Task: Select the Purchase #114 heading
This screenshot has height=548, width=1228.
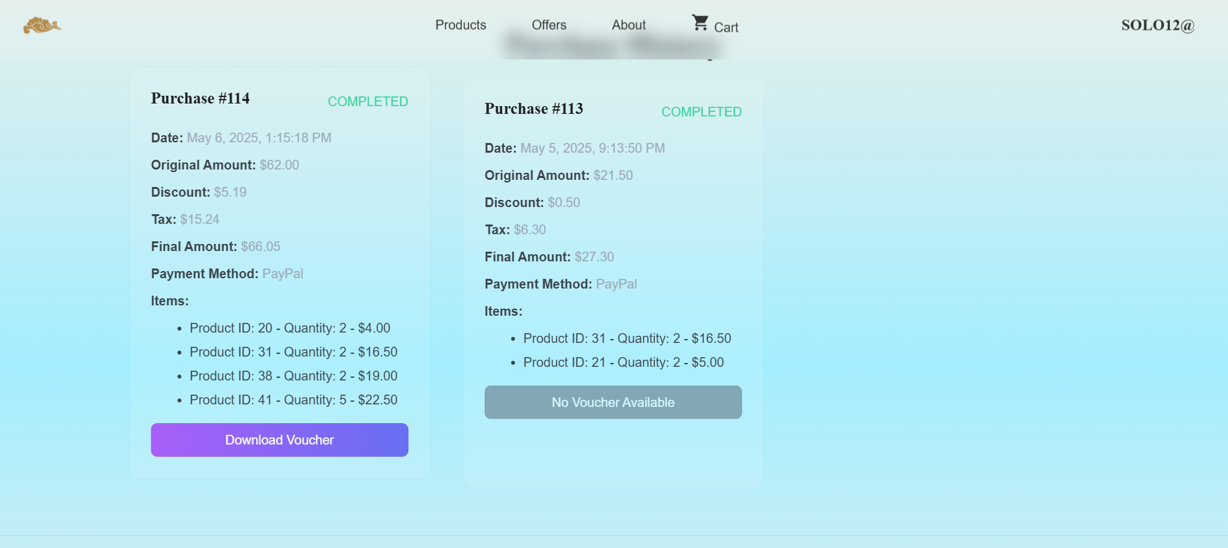Action: (200, 98)
